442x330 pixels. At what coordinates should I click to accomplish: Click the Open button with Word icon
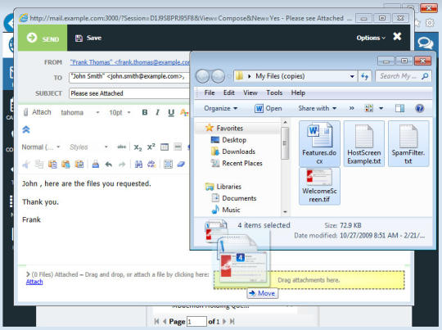tap(268, 108)
